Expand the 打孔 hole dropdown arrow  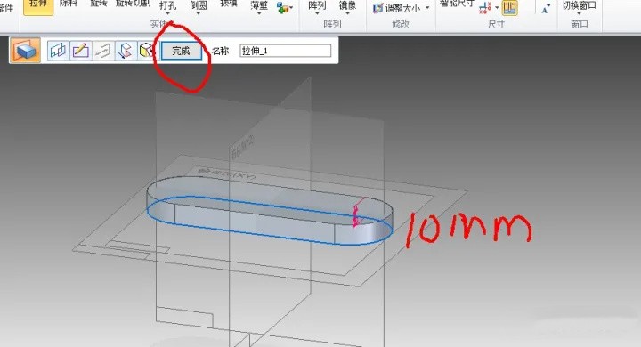167,14
